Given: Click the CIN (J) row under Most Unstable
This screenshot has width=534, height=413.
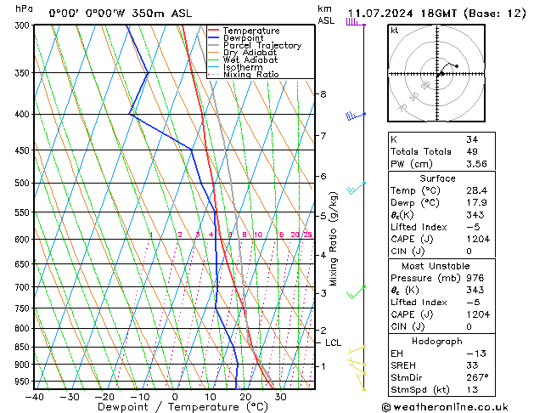Looking at the screenshot, I should point(441,327).
